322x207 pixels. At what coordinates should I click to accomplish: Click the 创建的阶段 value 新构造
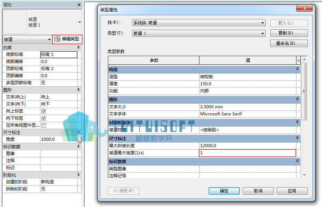59,182
